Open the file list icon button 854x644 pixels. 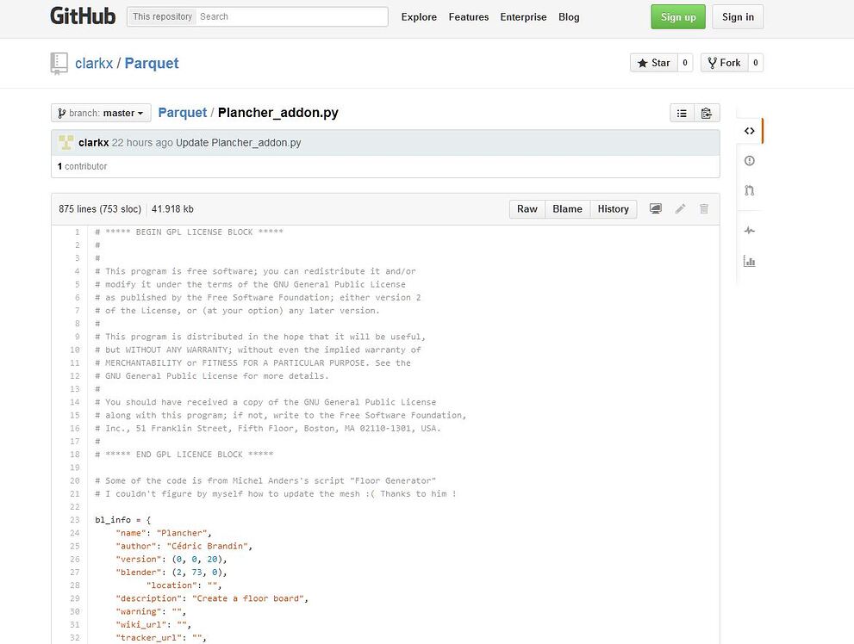point(682,113)
